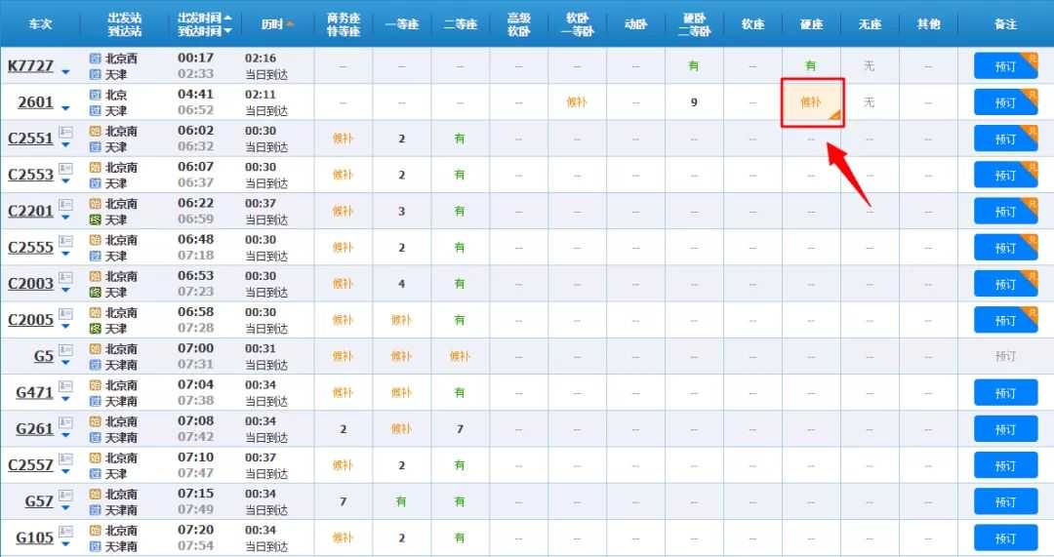Click the blue 过 pass-through icon for K7727 departure
The width and height of the screenshot is (1054, 557).
click(96, 59)
